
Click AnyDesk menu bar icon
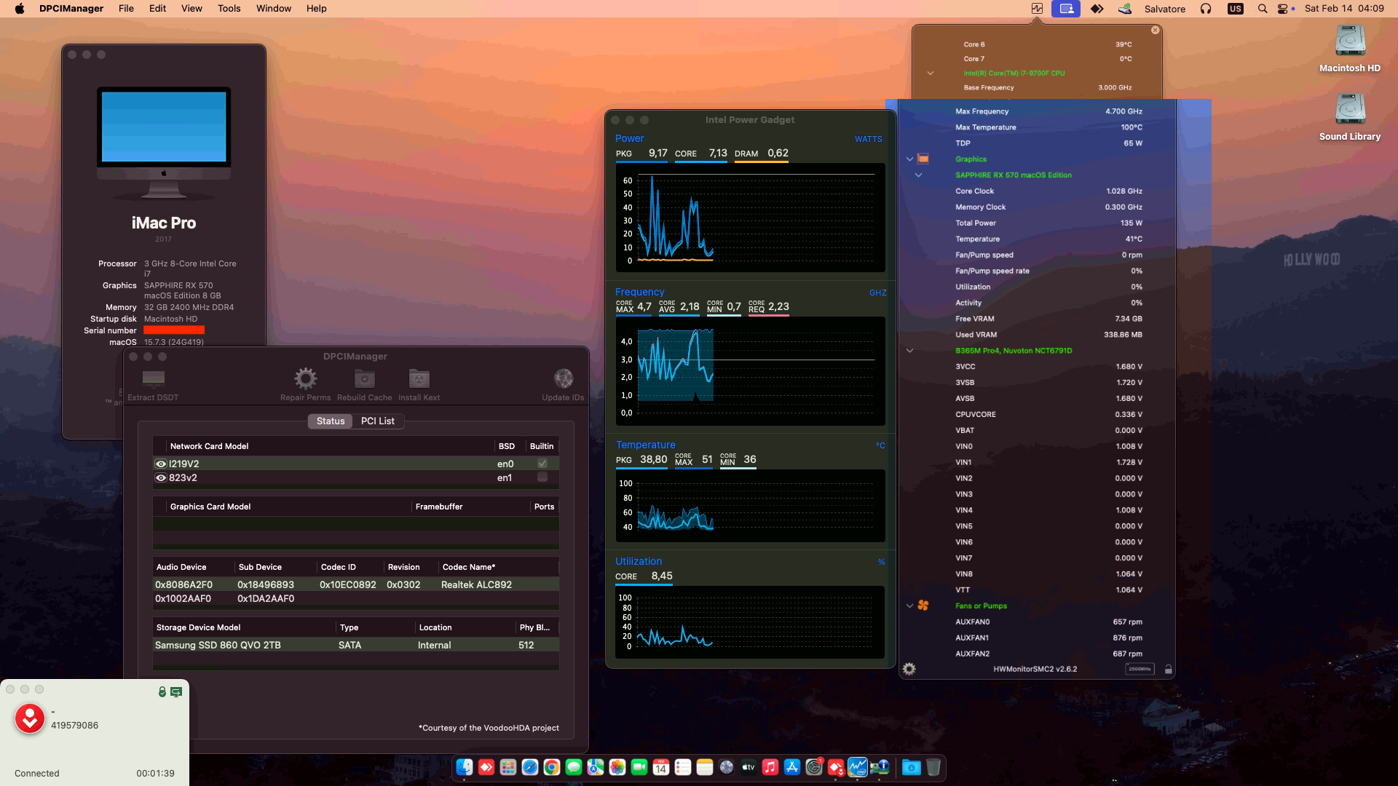[1097, 9]
